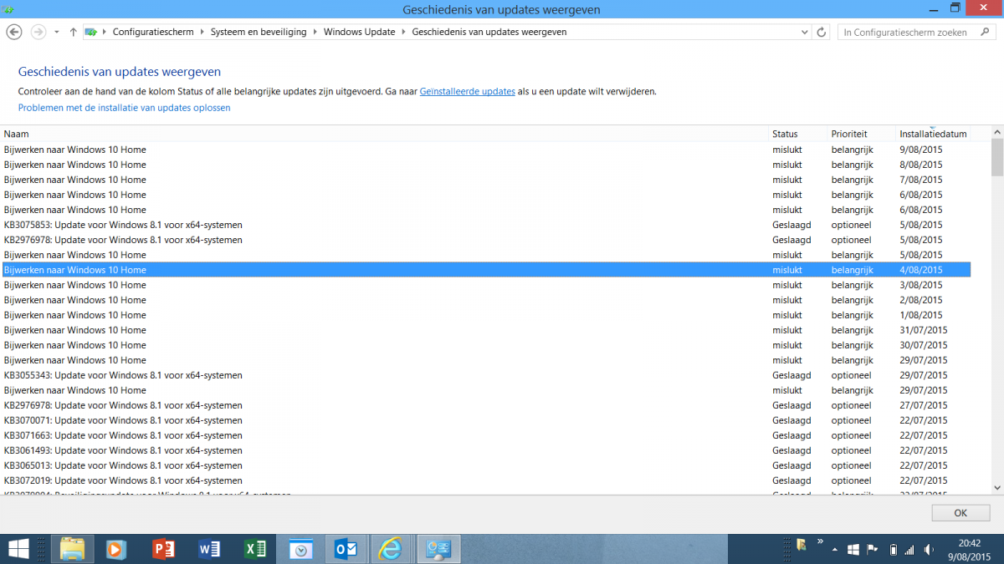1004x564 pixels.
Task: Click the list scrollbar down arrow
Action: (997, 487)
